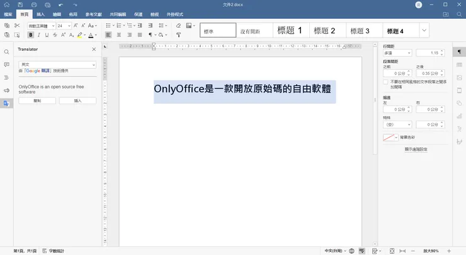Screen dimensions: 466x255
Task: Click the Redo arrow icon
Action: pos(75,5)
